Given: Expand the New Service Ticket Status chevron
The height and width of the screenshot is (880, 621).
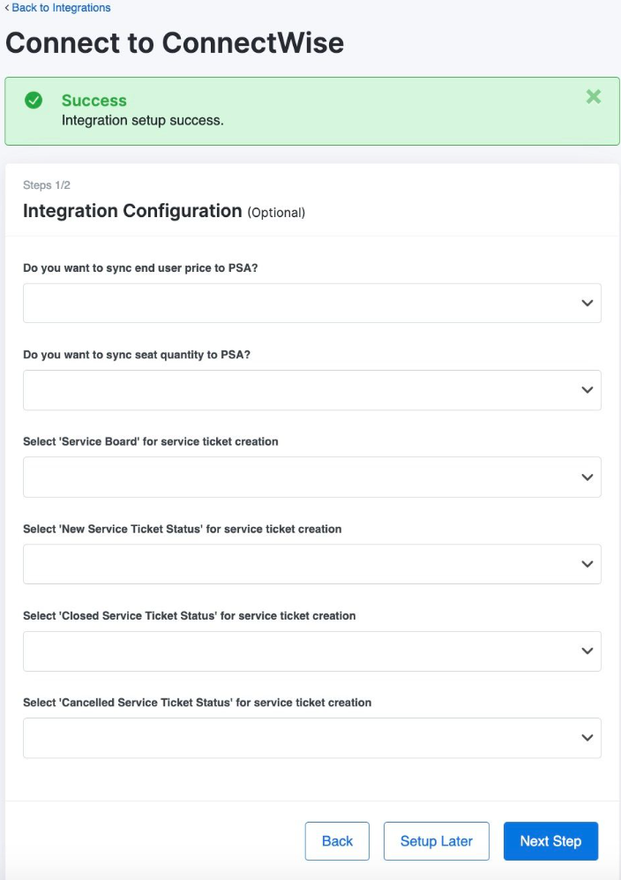Looking at the screenshot, I should pos(587,564).
